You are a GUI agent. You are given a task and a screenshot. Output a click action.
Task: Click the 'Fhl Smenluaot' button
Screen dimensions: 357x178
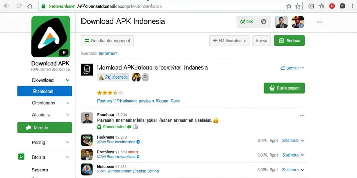pyautogui.click(x=229, y=41)
